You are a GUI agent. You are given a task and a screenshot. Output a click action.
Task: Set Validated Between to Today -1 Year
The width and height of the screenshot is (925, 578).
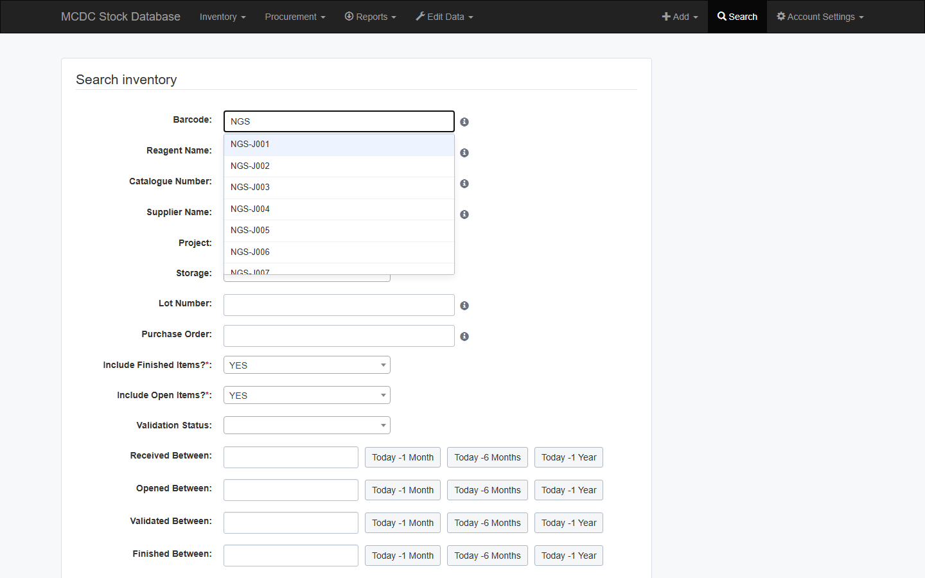click(x=568, y=523)
